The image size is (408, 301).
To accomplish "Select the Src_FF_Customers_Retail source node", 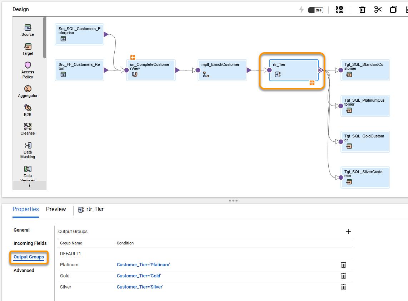I will (x=79, y=70).
